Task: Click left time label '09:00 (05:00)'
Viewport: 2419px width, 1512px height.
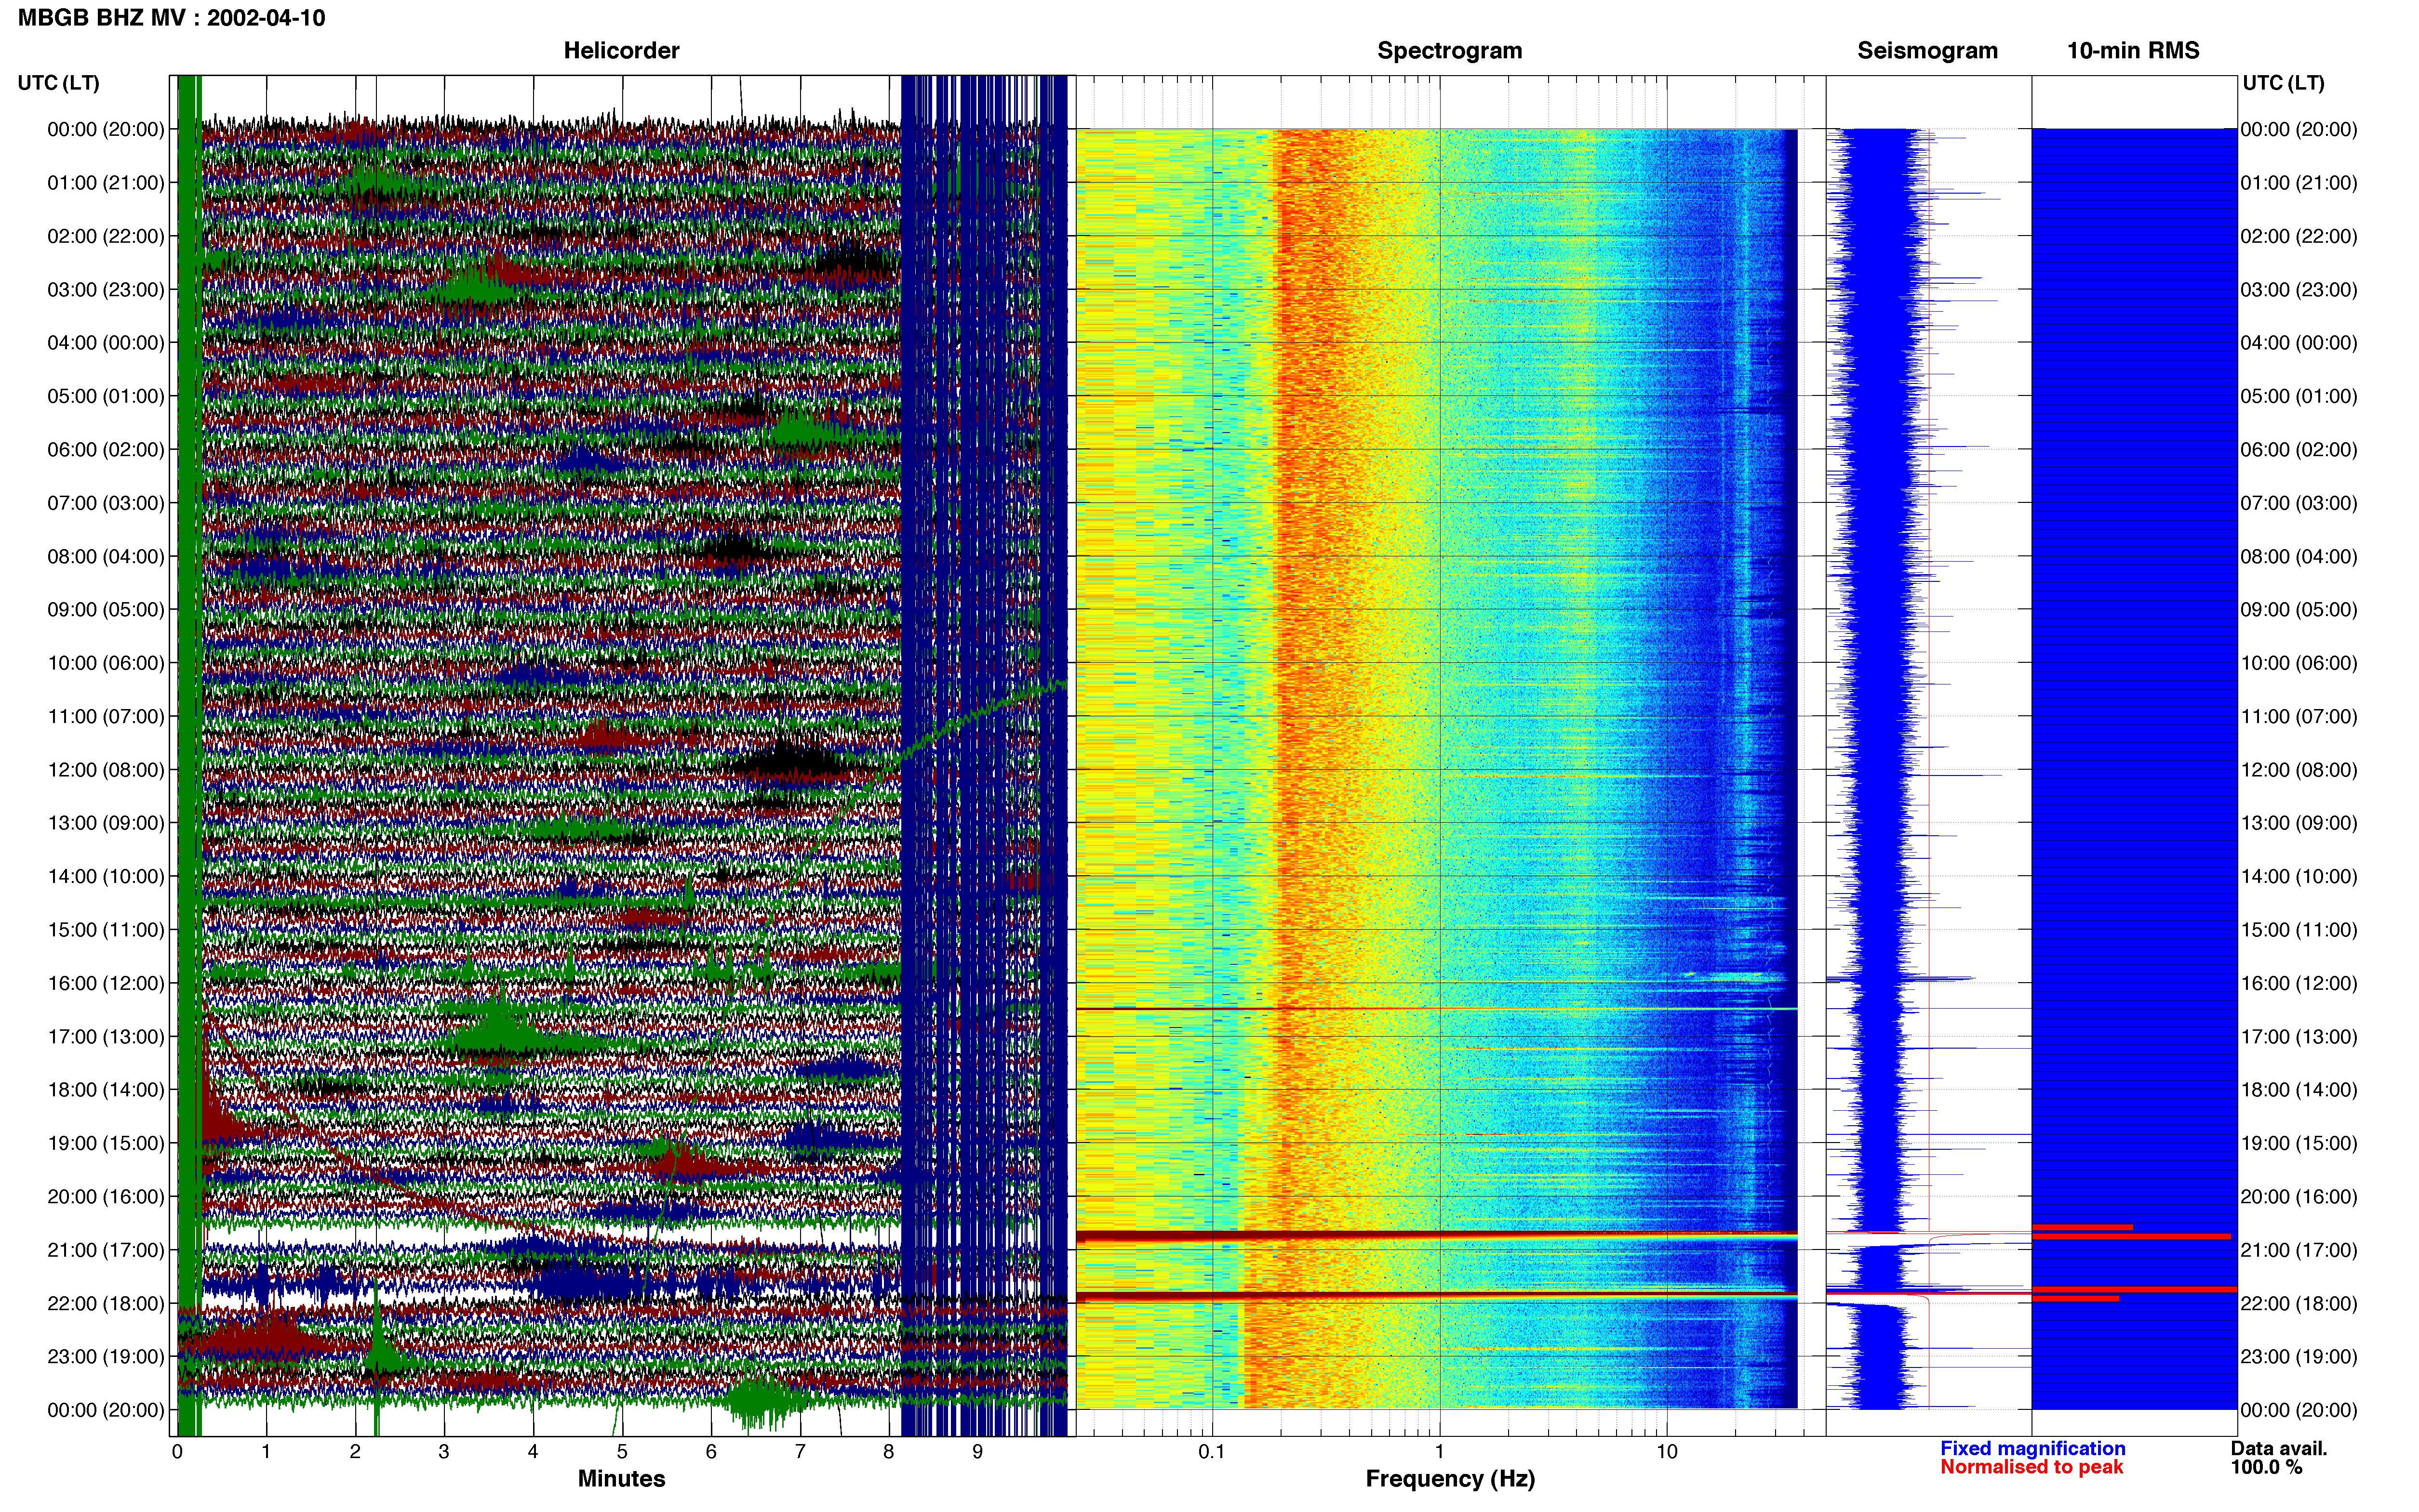Action: (106, 610)
